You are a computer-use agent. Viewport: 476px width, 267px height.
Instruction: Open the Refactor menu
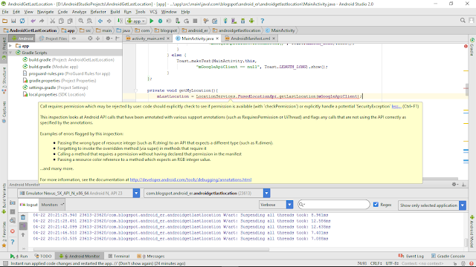[98, 12]
